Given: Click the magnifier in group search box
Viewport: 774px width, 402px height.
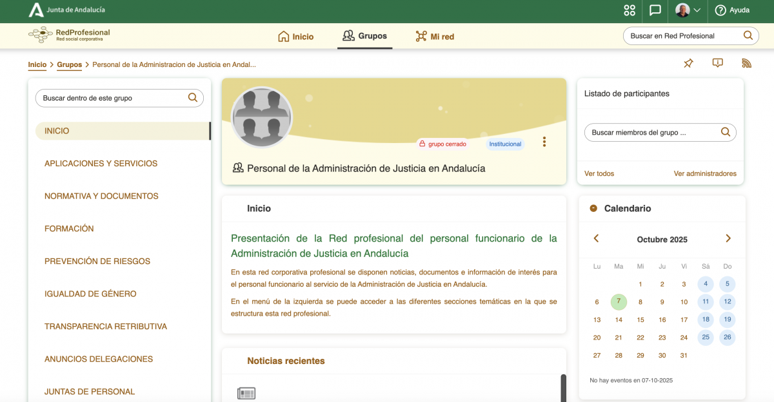Looking at the screenshot, I should click(192, 98).
